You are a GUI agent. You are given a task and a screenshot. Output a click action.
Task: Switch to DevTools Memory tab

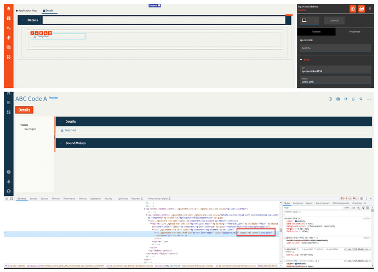tap(83, 199)
